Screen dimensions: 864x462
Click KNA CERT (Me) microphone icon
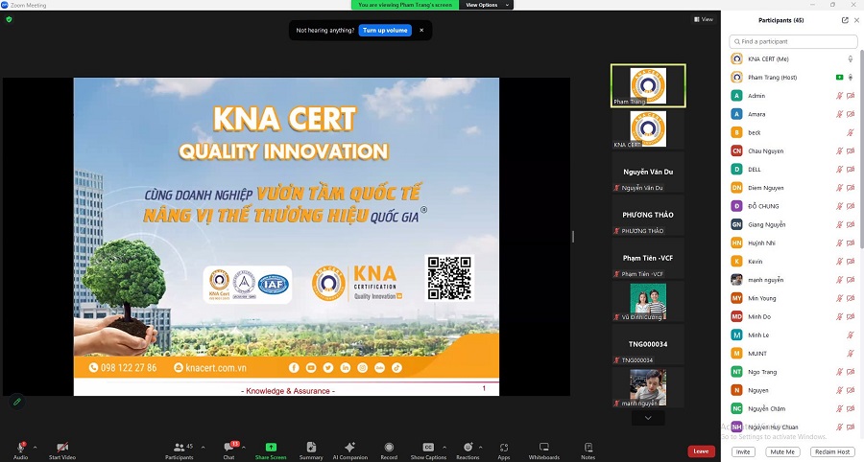click(851, 58)
